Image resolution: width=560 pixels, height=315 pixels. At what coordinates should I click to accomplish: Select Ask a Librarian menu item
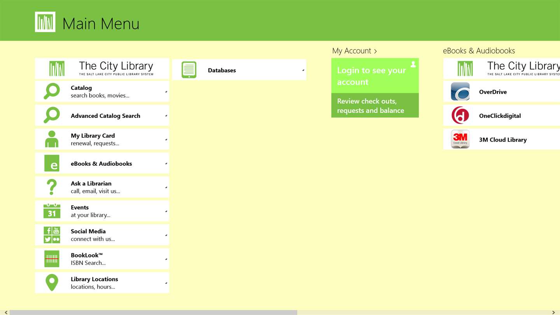(102, 187)
